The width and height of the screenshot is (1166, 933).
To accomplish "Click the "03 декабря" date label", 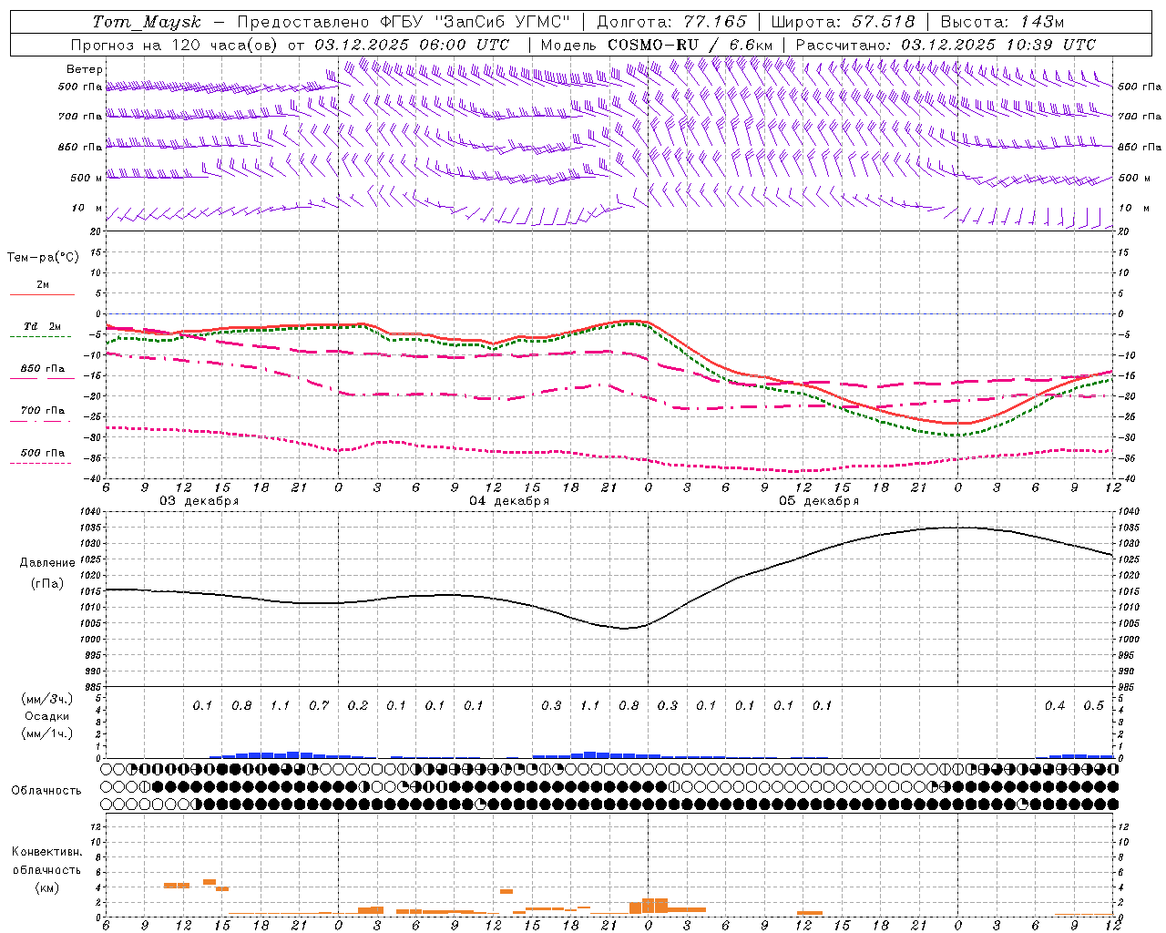I will point(199,501).
